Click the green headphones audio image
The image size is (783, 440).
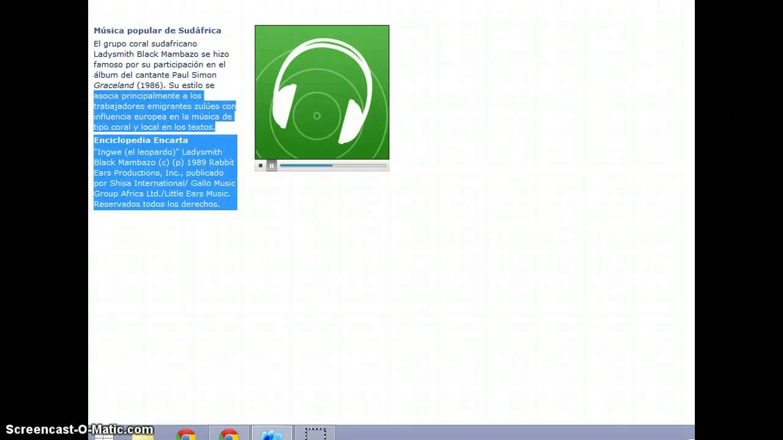(x=322, y=92)
